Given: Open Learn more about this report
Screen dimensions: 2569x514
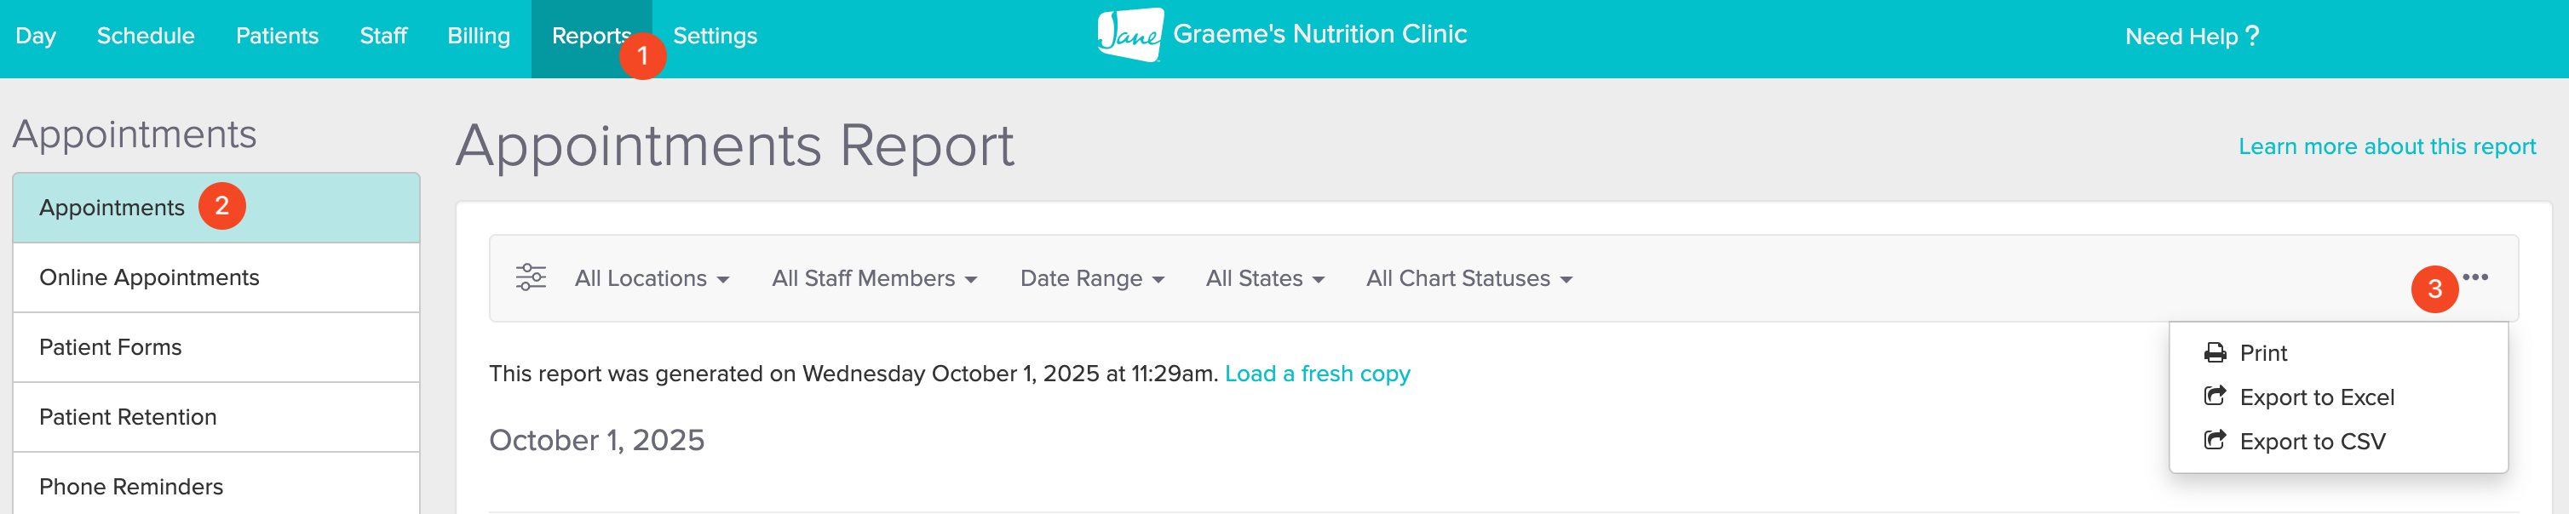Looking at the screenshot, I should pyautogui.click(x=2387, y=146).
